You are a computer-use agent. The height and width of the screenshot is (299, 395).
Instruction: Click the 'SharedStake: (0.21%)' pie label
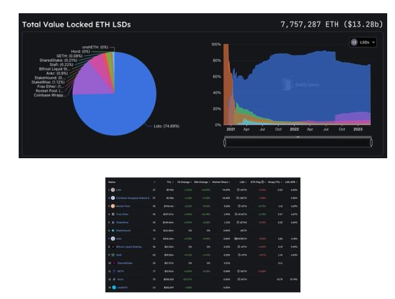point(58,60)
